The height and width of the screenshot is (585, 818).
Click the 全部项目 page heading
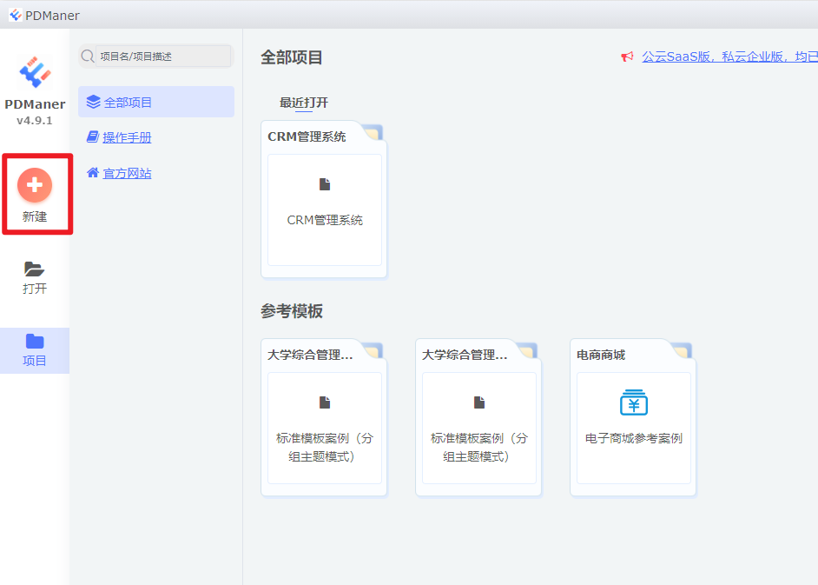tap(292, 57)
